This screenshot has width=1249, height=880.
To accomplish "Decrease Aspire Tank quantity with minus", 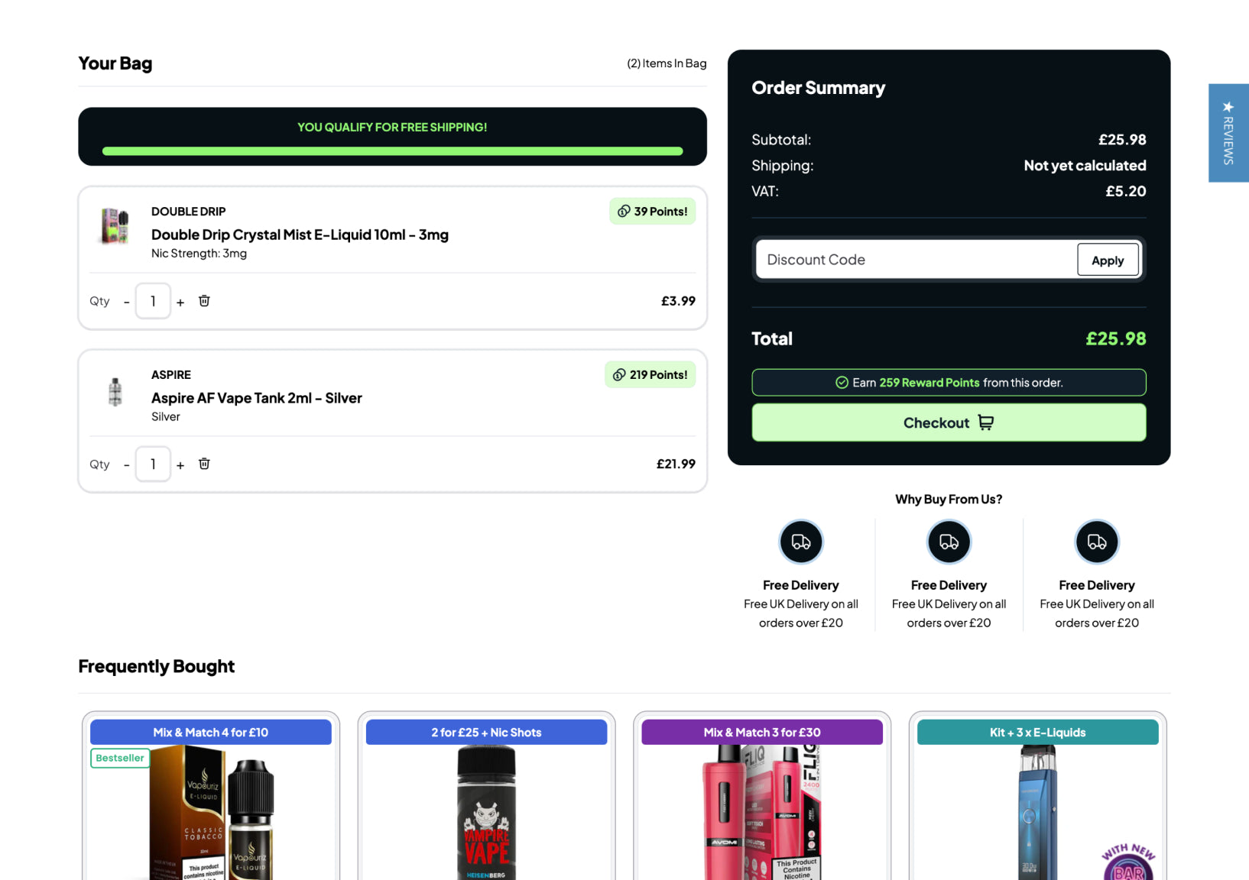I will [126, 465].
